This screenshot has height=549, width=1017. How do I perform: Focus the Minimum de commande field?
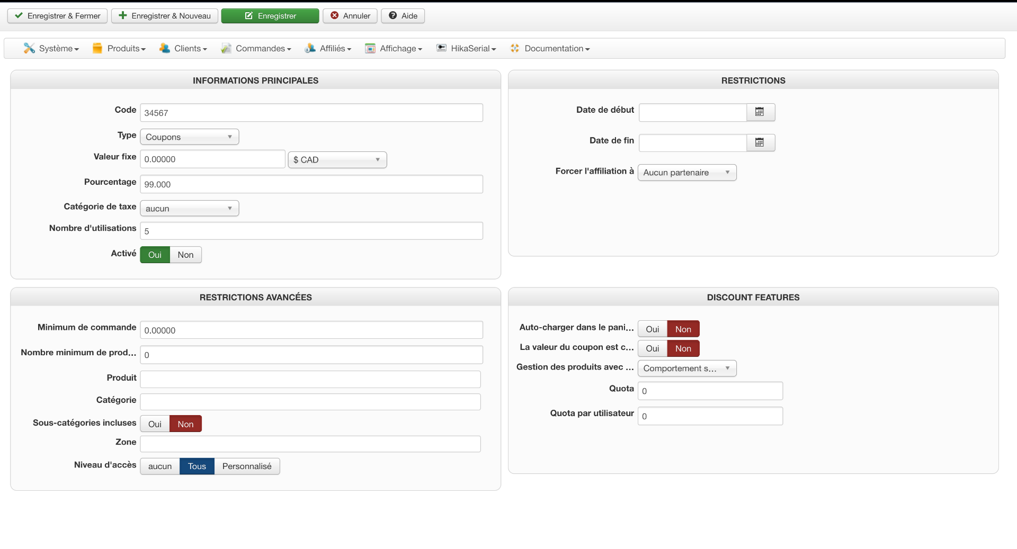(311, 330)
